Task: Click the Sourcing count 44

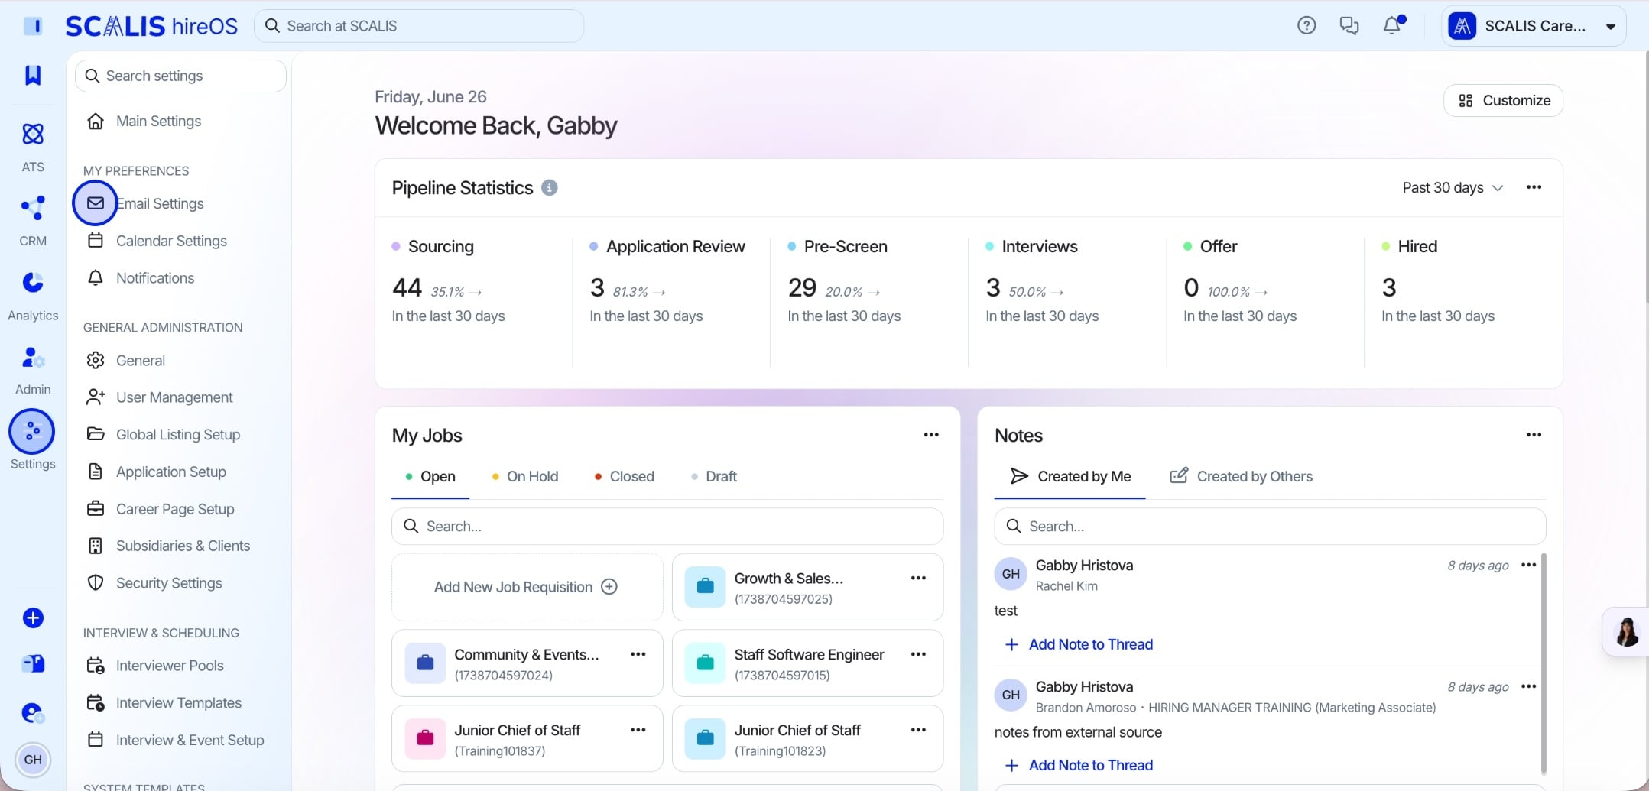Action: (407, 288)
